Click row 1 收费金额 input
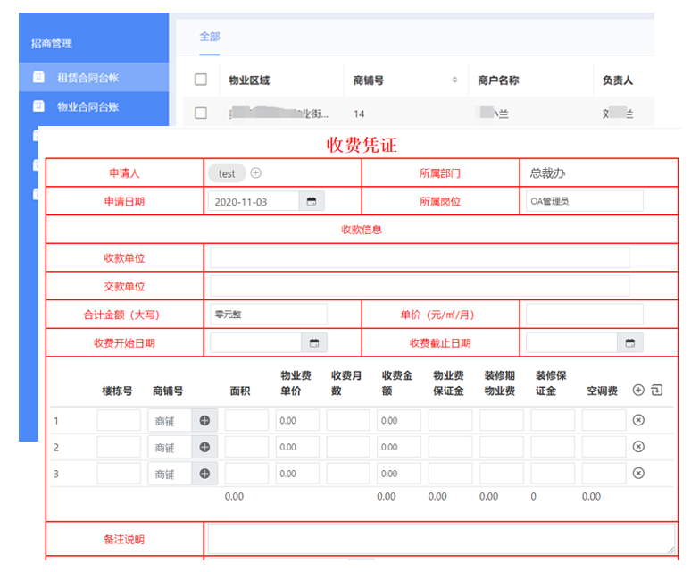The width and height of the screenshot is (691, 572). (x=399, y=420)
